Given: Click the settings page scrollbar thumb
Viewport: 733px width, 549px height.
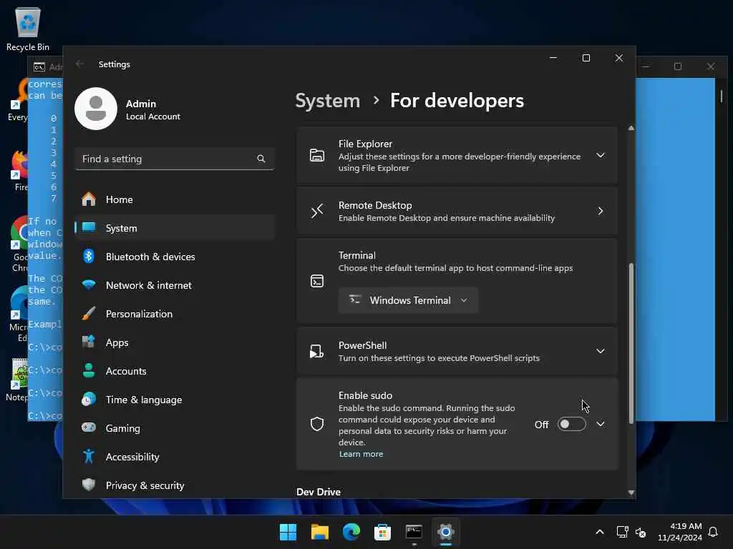Looking at the screenshot, I should coord(631,344).
